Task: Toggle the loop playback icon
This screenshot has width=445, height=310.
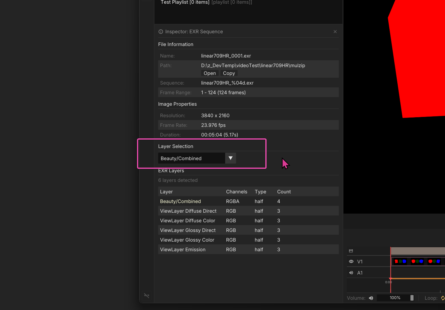Action: [443, 298]
